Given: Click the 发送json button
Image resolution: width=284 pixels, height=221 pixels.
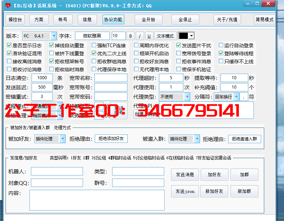Looking at the screenshot, I should (x=185, y=191).
